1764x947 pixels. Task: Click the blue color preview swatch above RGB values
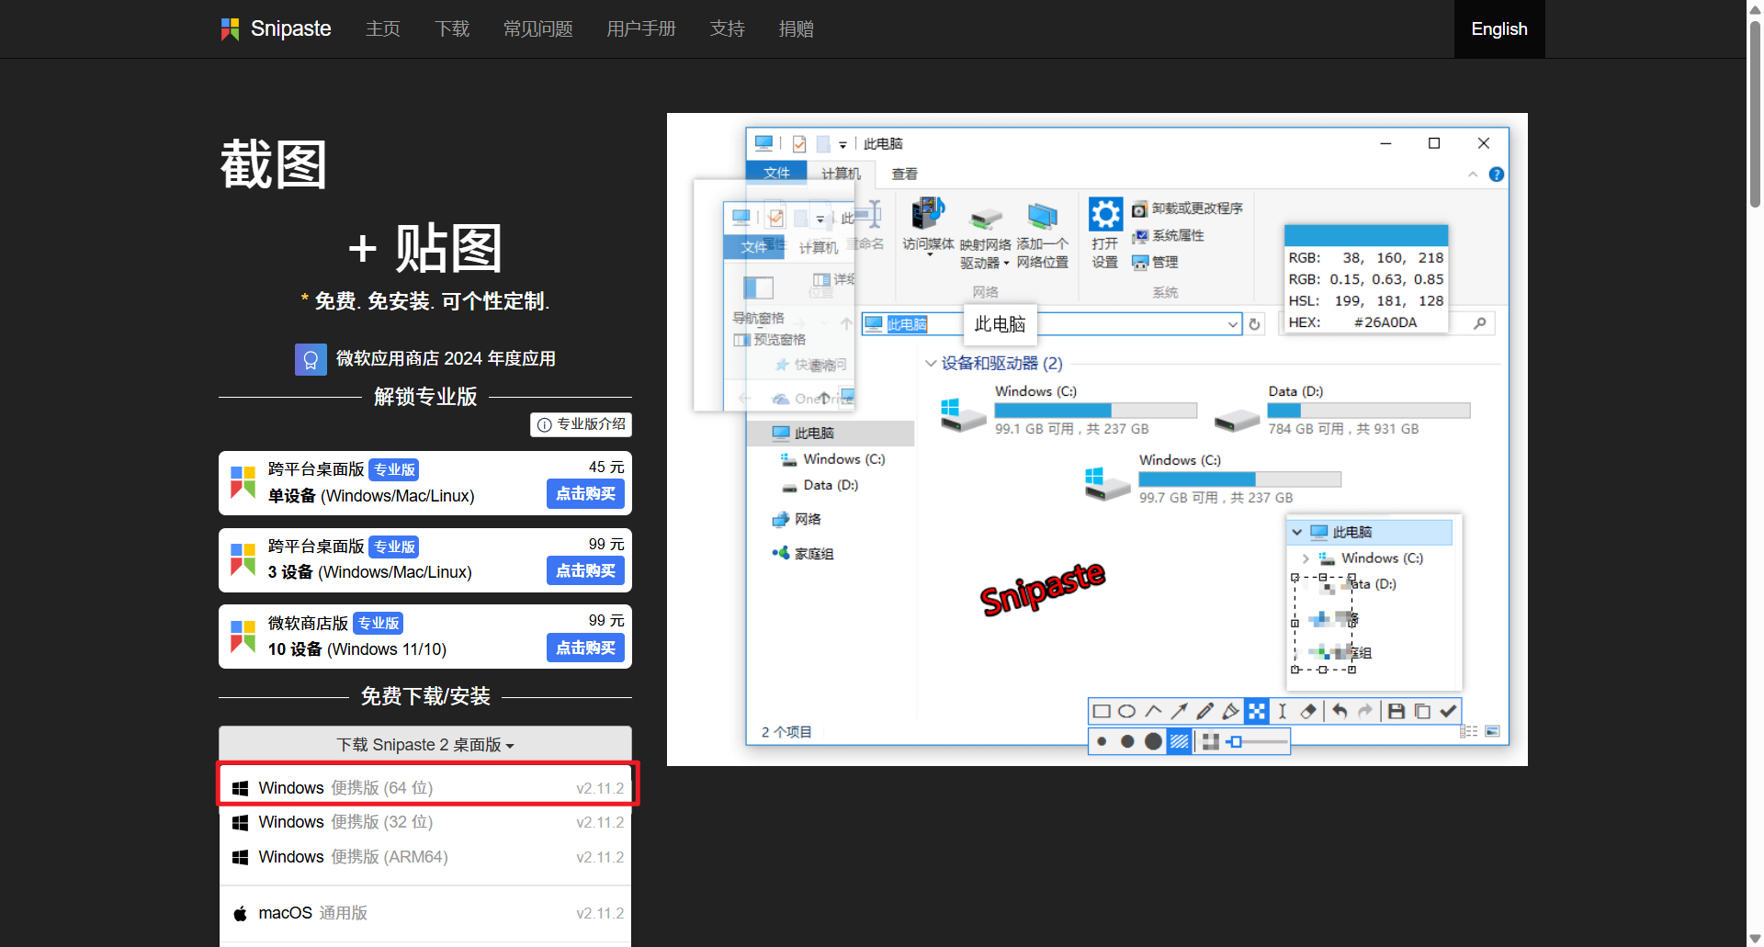(x=1365, y=235)
